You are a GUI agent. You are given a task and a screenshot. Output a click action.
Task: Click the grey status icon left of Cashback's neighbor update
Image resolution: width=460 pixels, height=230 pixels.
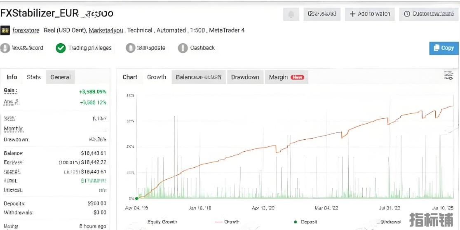pyautogui.click(x=130, y=48)
